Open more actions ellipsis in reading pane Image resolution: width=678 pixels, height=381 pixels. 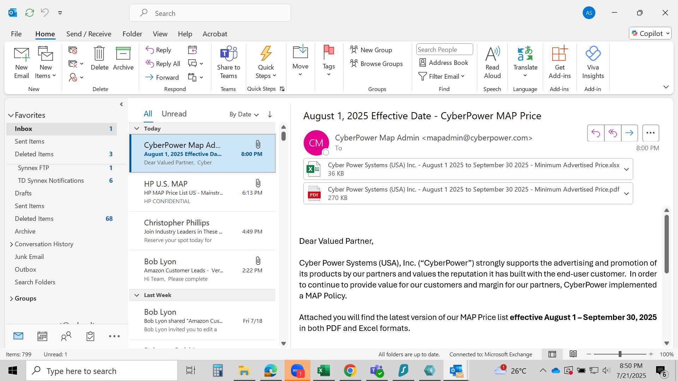tap(650, 133)
